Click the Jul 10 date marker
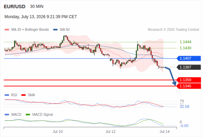The width and height of the screenshot is (202, 137). tap(58, 132)
